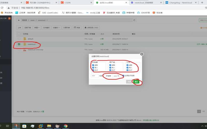Click the root directory disk button

click(91, 28)
